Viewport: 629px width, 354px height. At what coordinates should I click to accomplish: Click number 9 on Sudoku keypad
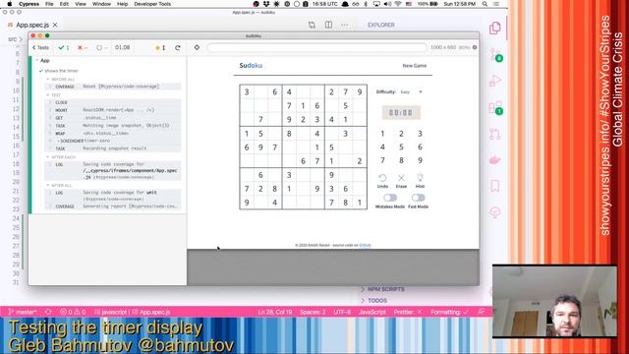pos(420,160)
